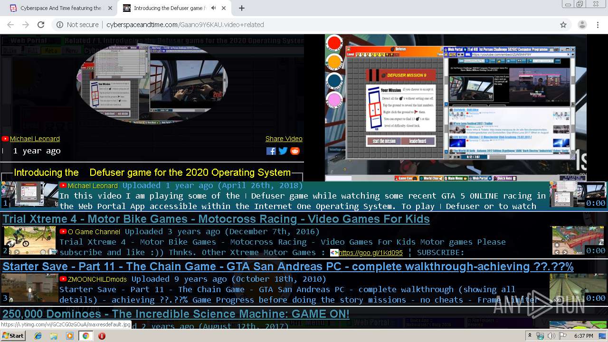Bookmark this page with the star
Screen dimensions: 608x342
(563, 25)
